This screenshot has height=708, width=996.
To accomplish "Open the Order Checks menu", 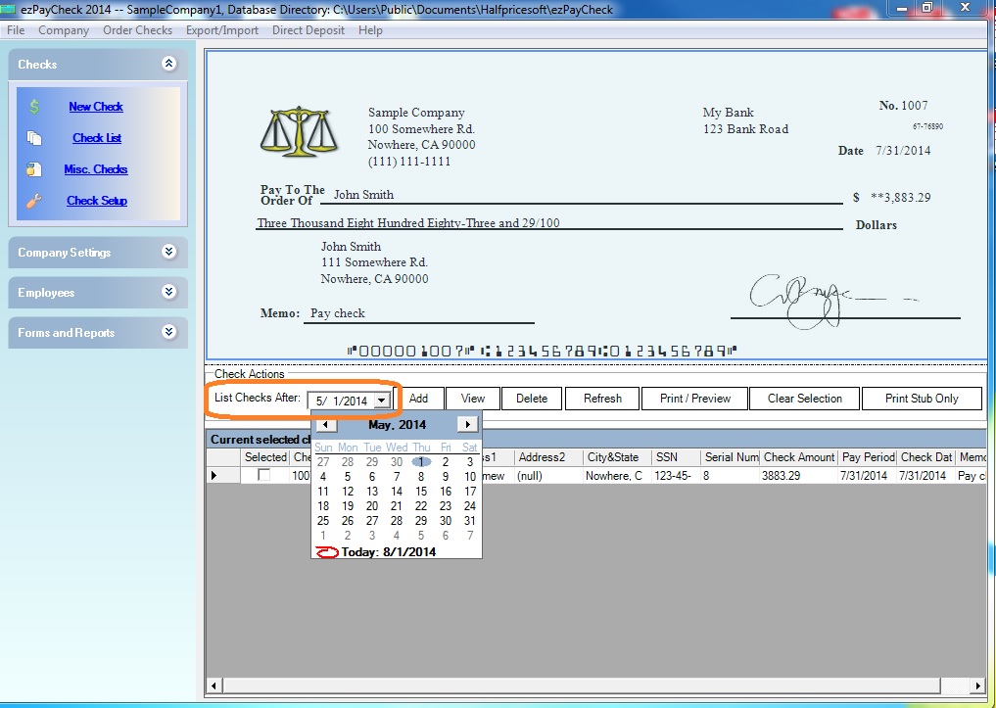I will [x=137, y=30].
